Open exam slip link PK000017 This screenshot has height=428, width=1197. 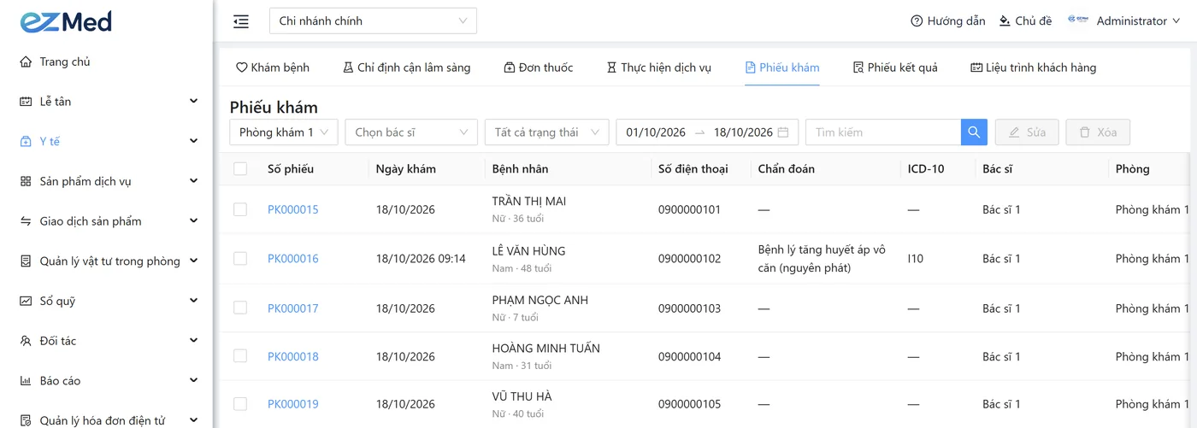click(x=293, y=308)
